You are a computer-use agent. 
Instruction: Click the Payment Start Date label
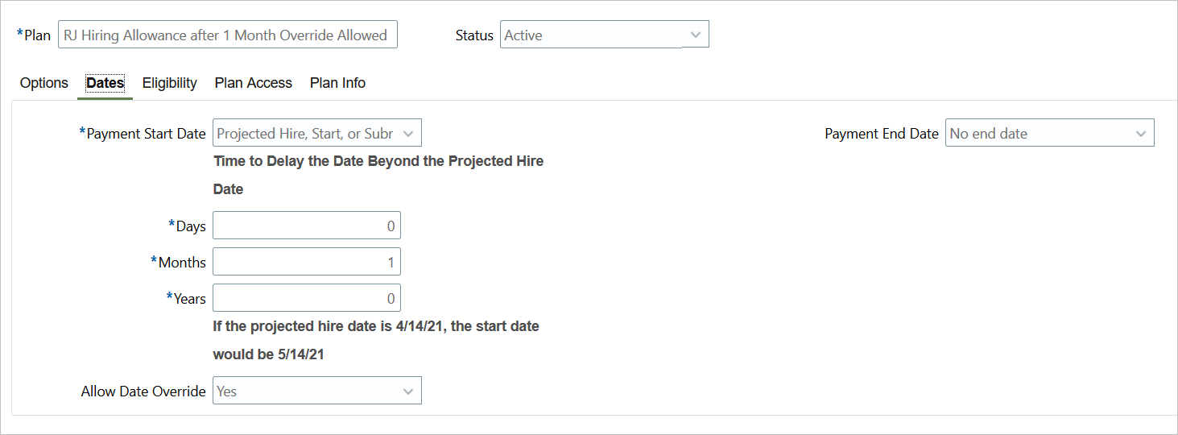point(146,134)
